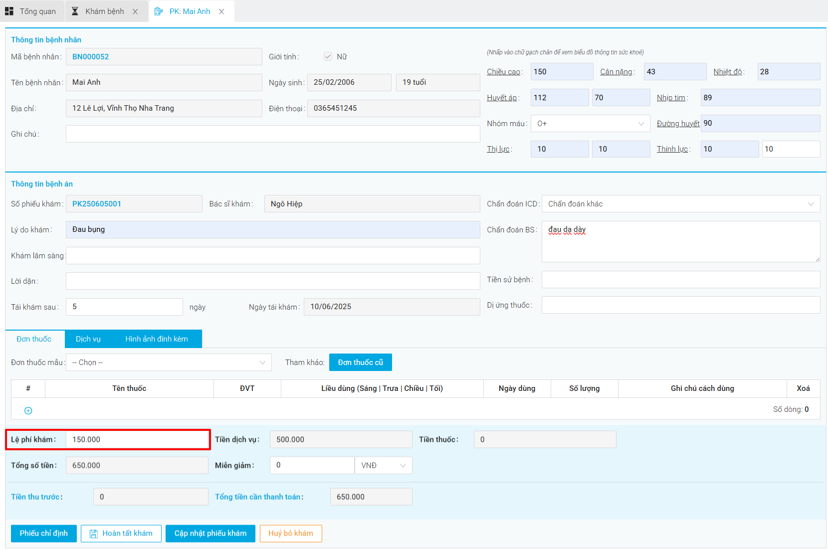
Task: Open the Thị lực health chart link
Action: point(498,149)
